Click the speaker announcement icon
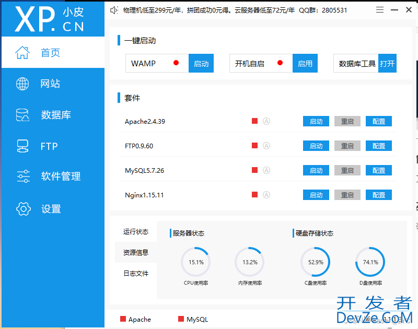 114,10
